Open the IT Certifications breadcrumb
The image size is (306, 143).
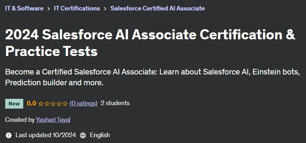77,8
